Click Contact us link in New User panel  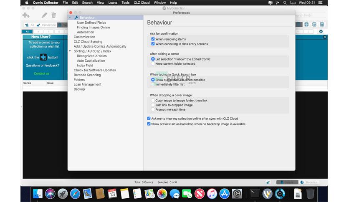pos(42,73)
